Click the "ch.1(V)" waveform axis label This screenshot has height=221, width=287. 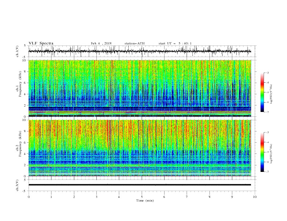pos(17,51)
